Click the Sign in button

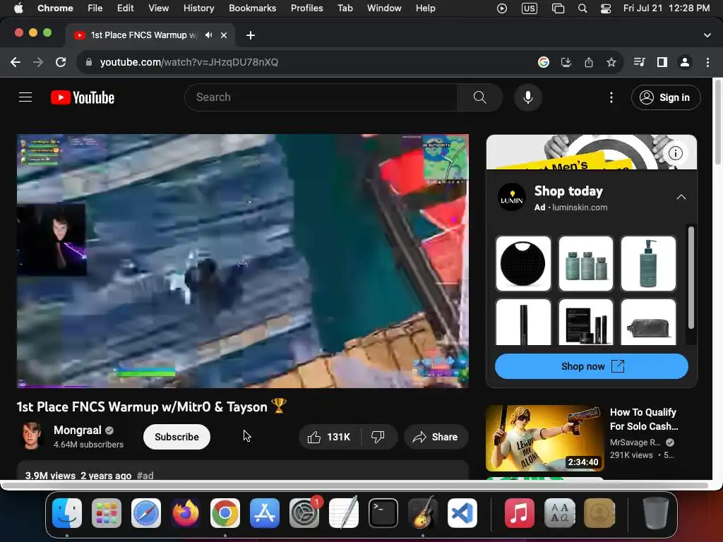(666, 97)
